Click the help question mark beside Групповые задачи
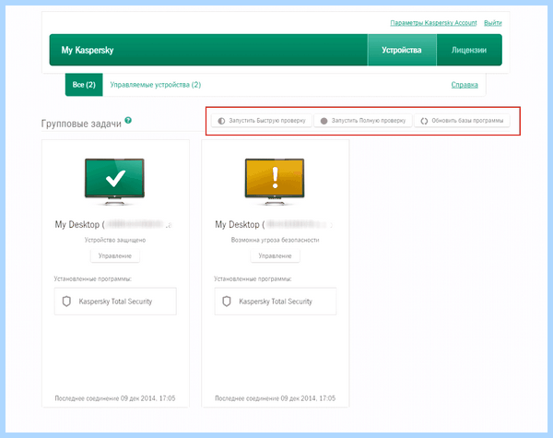The width and height of the screenshot is (553, 438). tap(128, 120)
